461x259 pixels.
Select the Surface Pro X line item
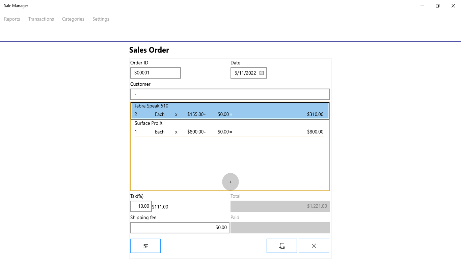pyautogui.click(x=230, y=128)
